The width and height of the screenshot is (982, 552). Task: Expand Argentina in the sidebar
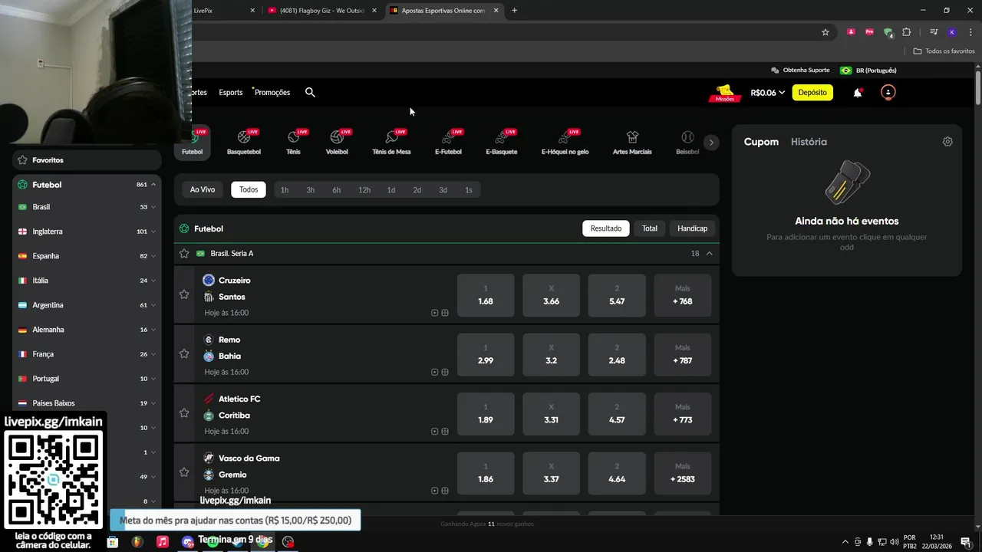coord(153,305)
